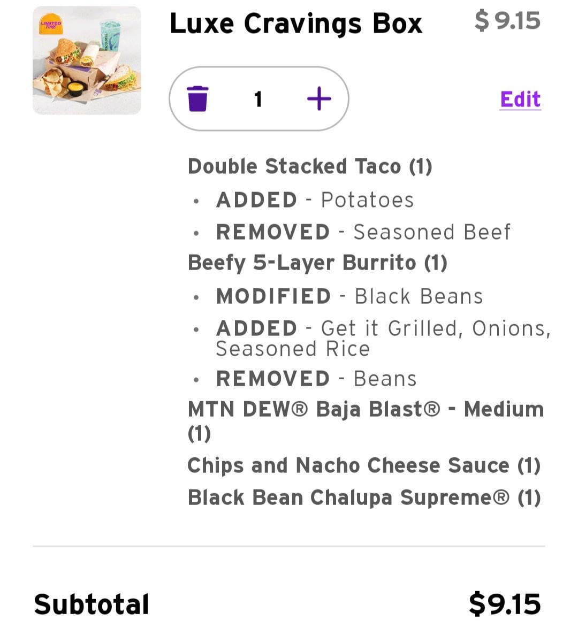Tap the MODIFIED Black Beans entry
Screen dimensions: 578x636
349,296
